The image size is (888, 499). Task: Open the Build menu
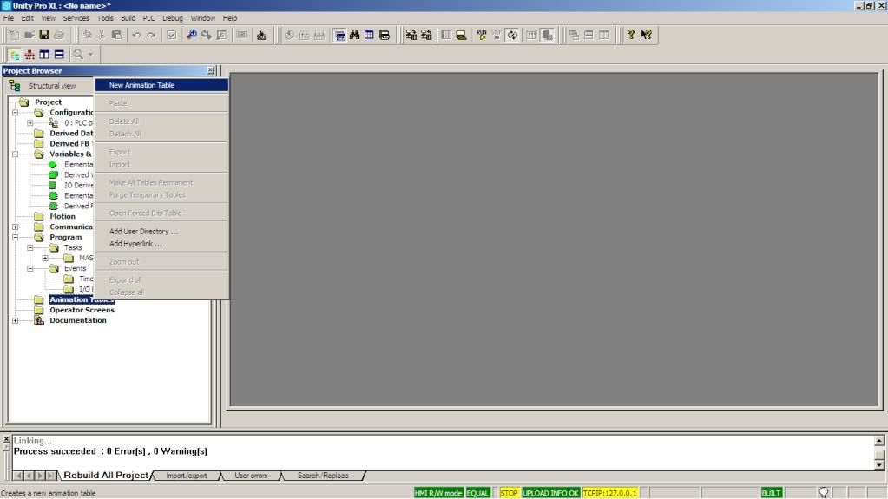pos(128,18)
